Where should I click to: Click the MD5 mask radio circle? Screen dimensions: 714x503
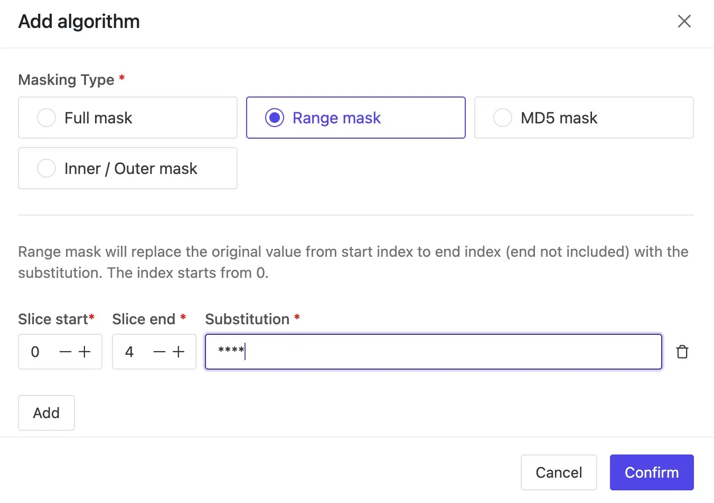502,118
